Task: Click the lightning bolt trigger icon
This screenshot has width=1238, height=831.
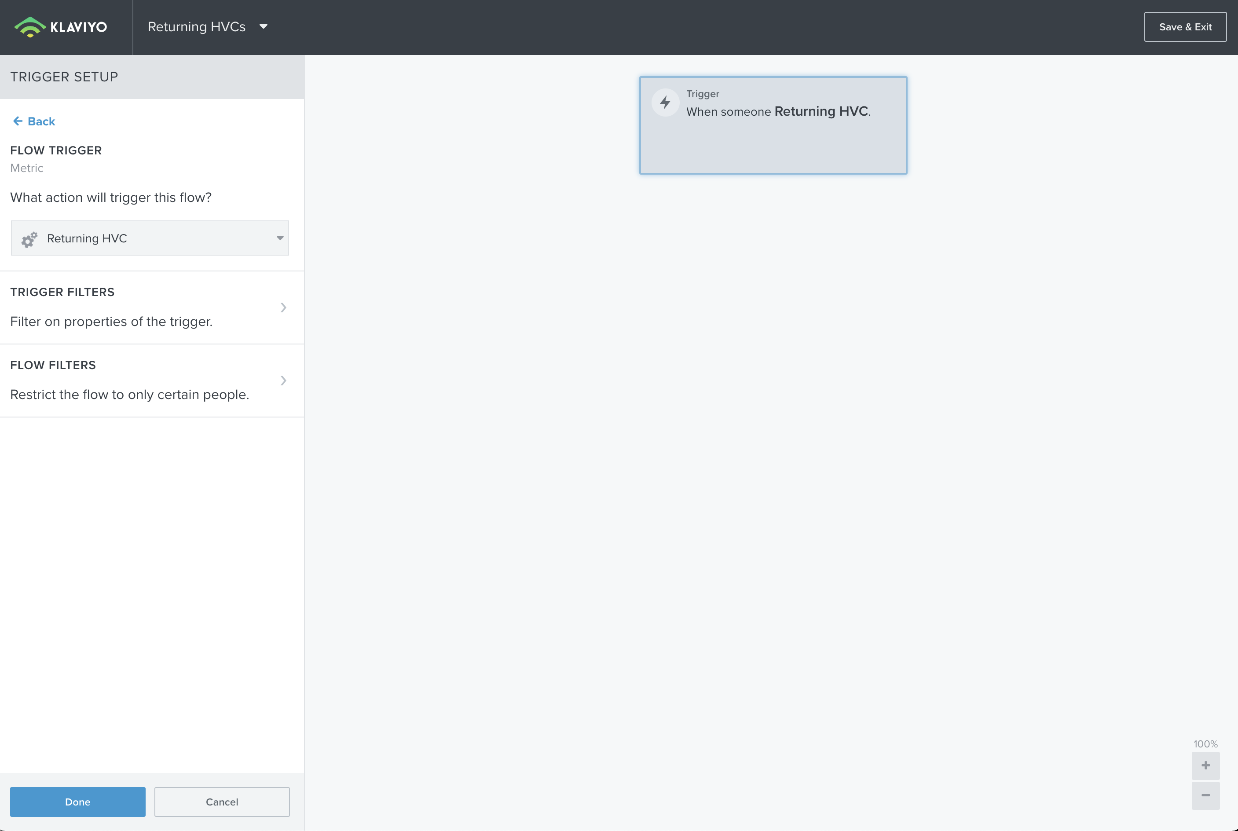Action: 665,103
